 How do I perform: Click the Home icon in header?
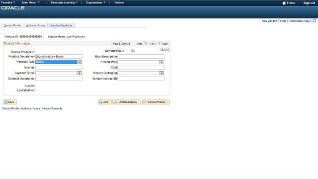pos(284,3)
